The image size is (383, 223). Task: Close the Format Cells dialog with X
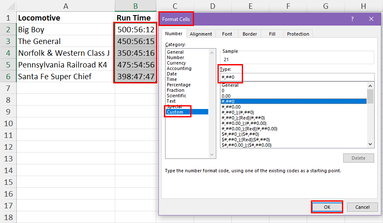pyautogui.click(x=371, y=19)
